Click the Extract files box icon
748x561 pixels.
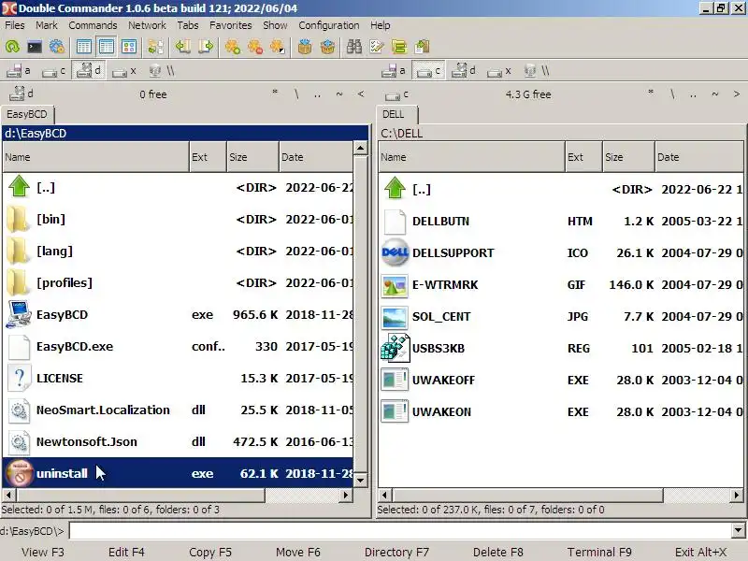pos(327,47)
